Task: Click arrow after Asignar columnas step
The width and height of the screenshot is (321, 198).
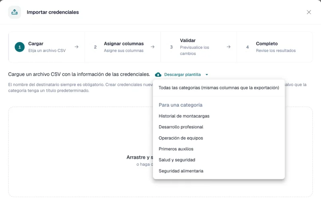Action: [153, 47]
